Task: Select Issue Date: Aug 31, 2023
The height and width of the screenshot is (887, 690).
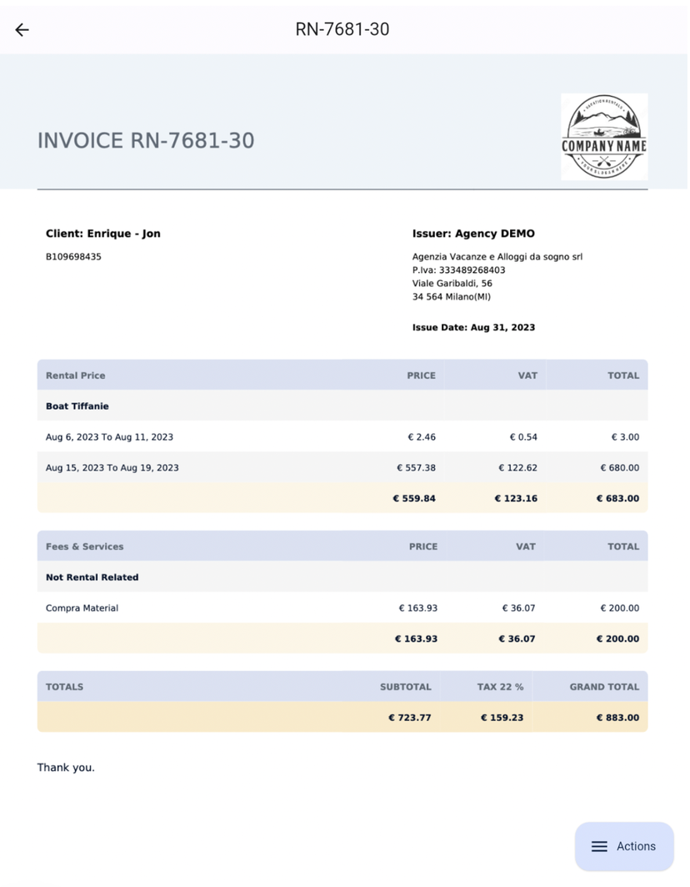Action: click(473, 328)
